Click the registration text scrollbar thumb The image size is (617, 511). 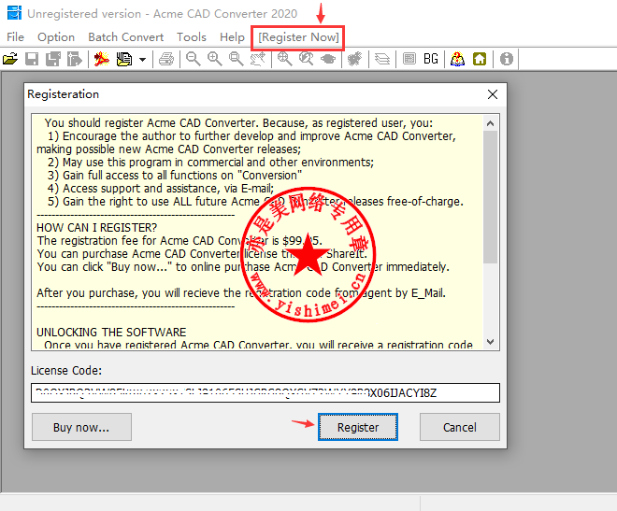[x=490, y=197]
